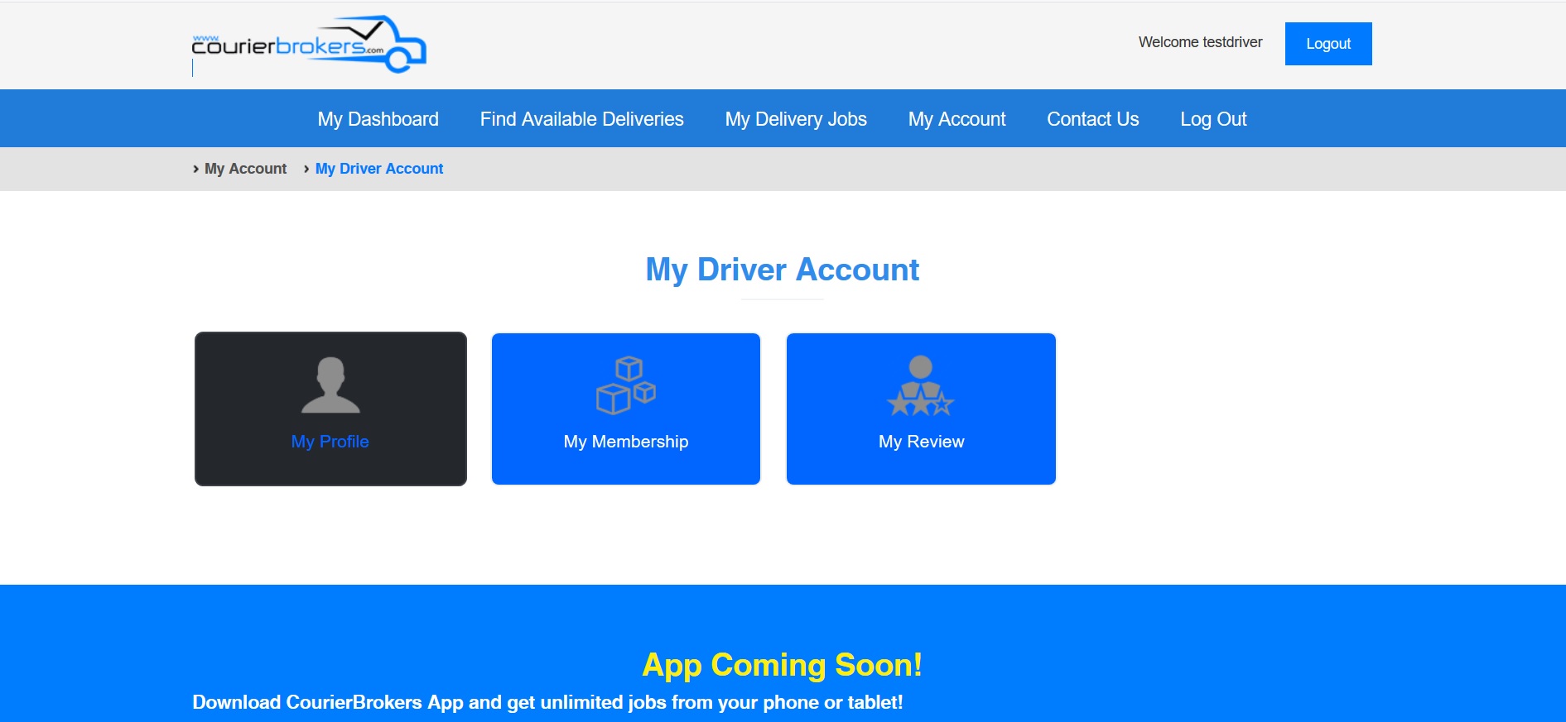The image size is (1566, 722).
Task: Click the person silhouette icon on My Profile
Action: 330,385
